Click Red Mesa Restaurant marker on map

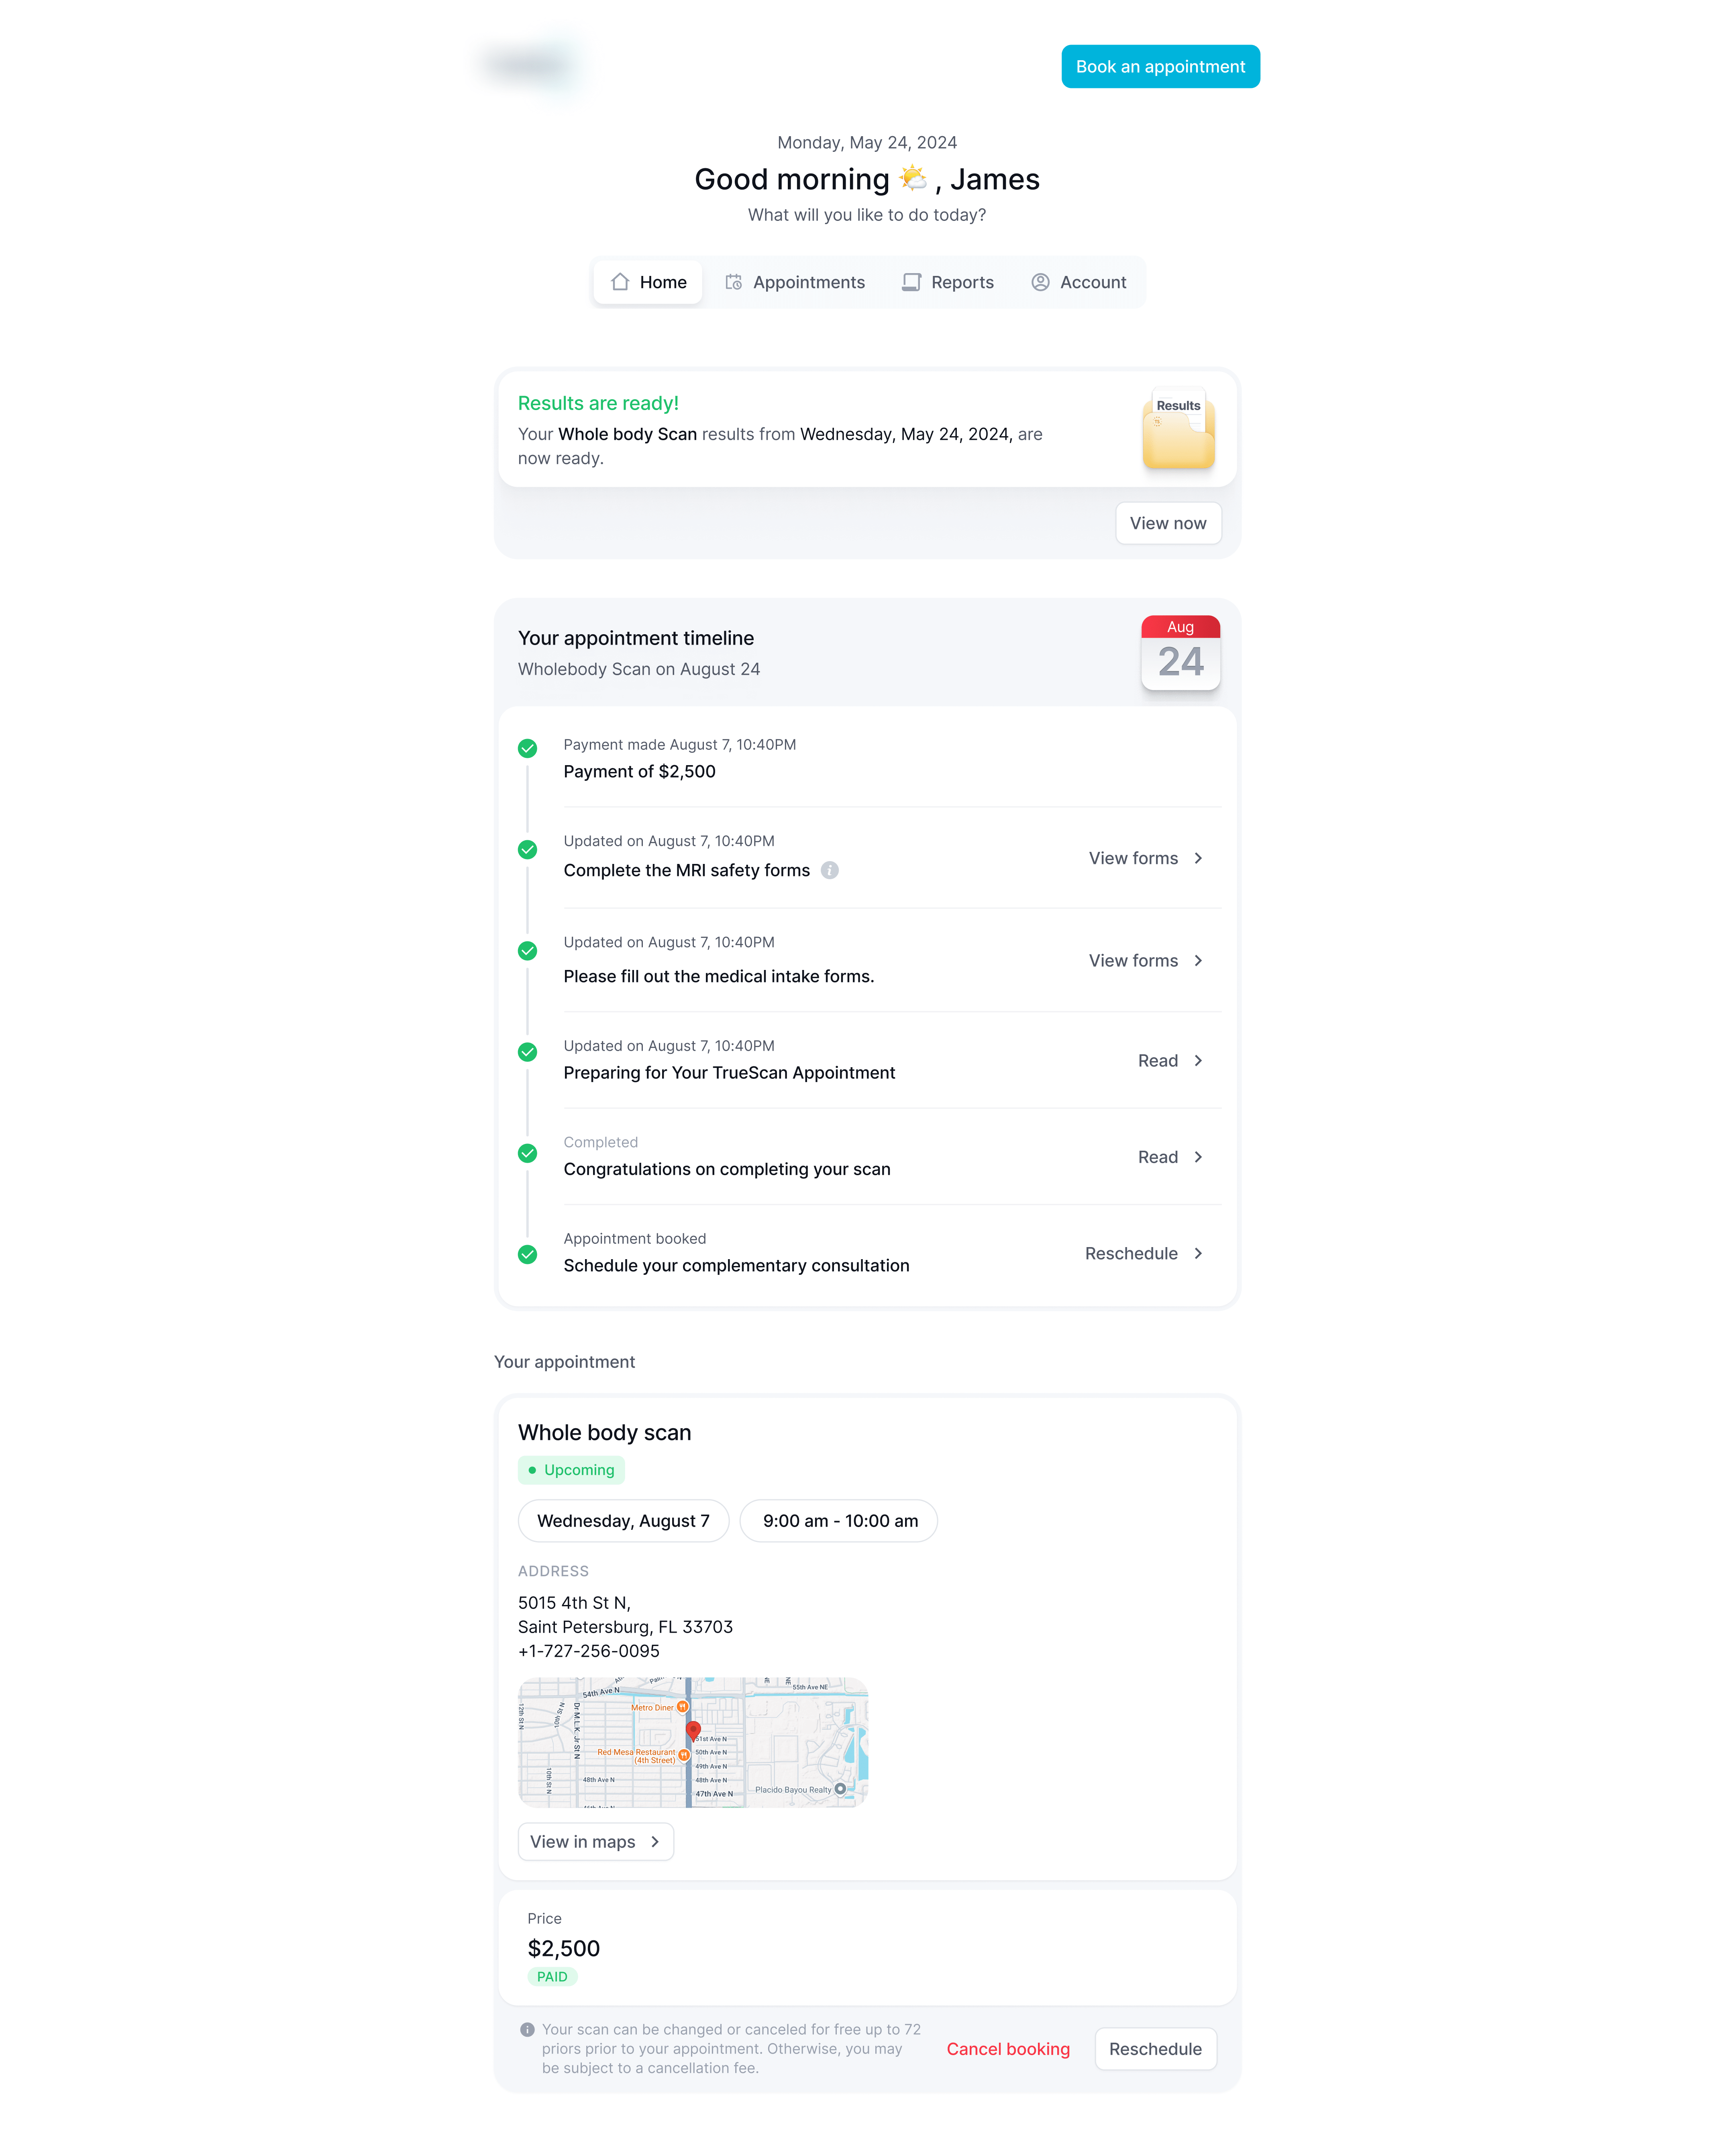pos(684,1756)
